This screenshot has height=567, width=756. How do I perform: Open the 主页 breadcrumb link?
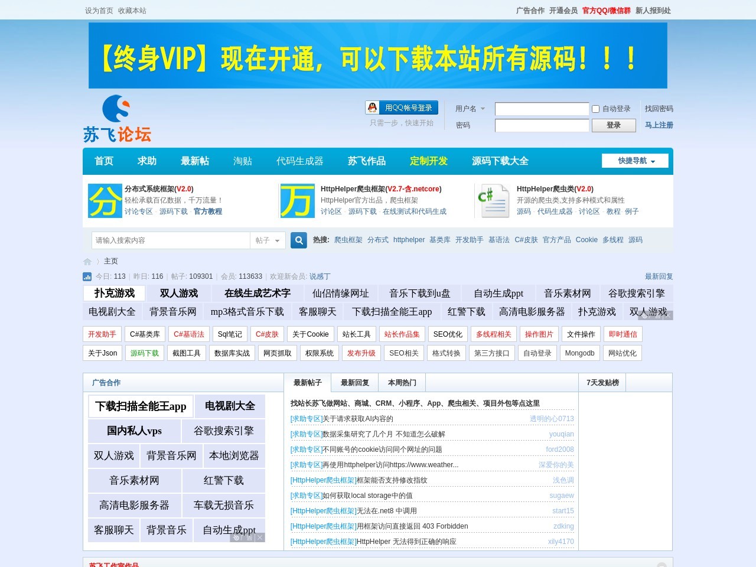(111, 261)
